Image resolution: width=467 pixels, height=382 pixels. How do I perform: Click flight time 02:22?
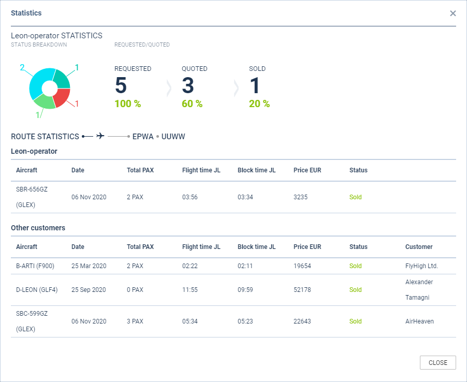[x=189, y=266]
